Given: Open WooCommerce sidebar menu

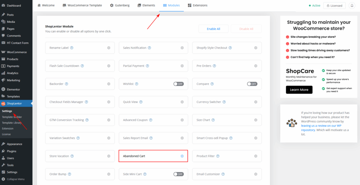Looking at the screenshot, I should [x=16, y=52].
